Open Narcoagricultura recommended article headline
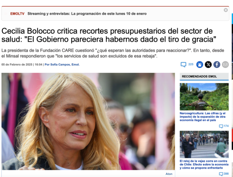This screenshot has width=233, height=177. coord(202,117)
